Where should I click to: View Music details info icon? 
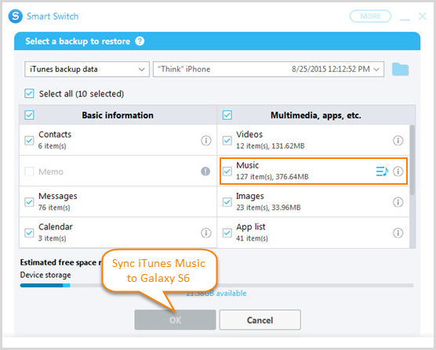[398, 171]
